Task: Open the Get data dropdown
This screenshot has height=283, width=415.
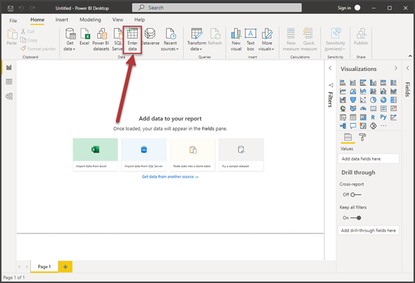Action: (x=70, y=40)
